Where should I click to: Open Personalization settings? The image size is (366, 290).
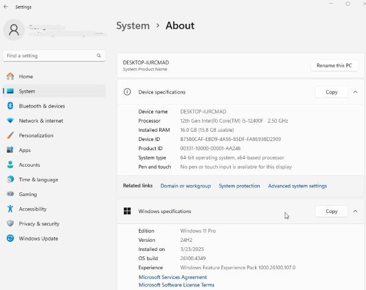point(54,136)
